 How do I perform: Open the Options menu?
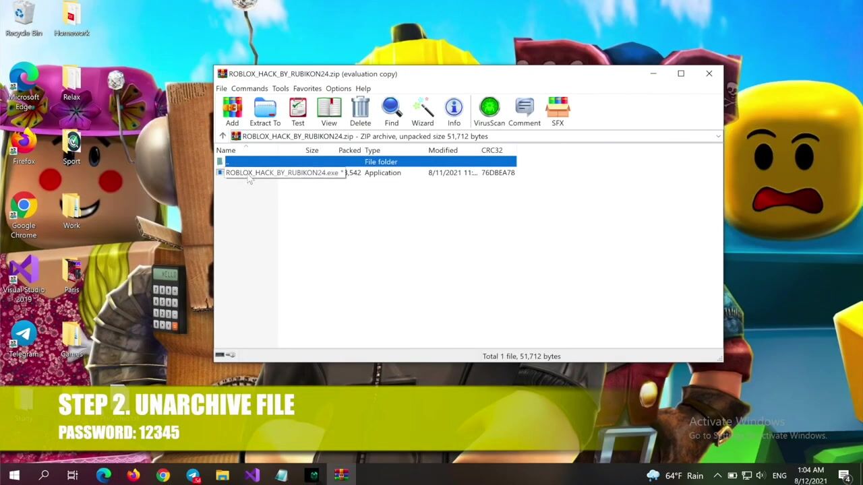coord(338,88)
